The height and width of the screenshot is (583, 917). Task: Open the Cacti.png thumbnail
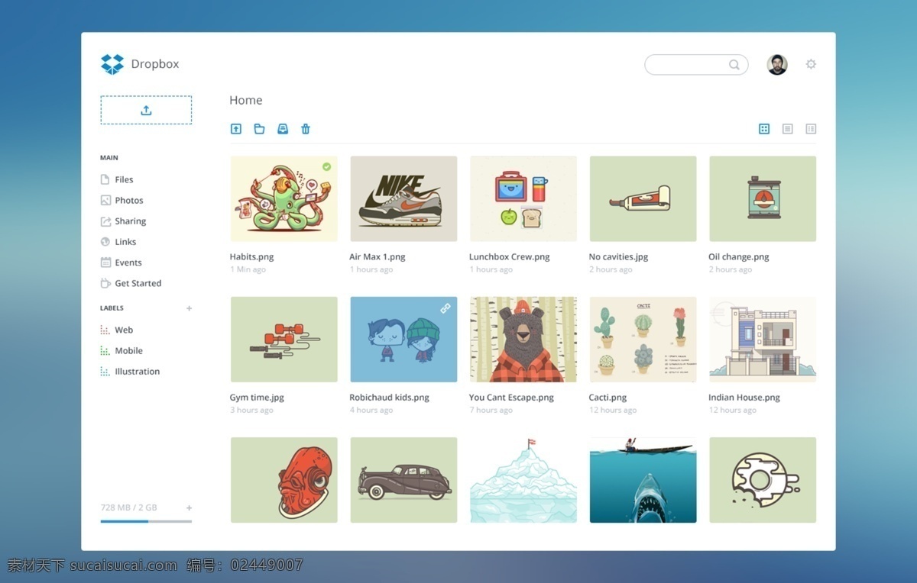point(643,340)
